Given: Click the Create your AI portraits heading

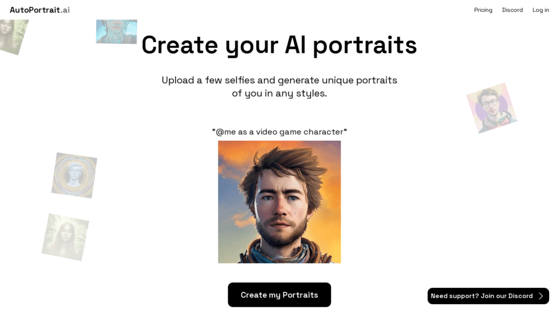Looking at the screenshot, I should [x=279, y=45].
